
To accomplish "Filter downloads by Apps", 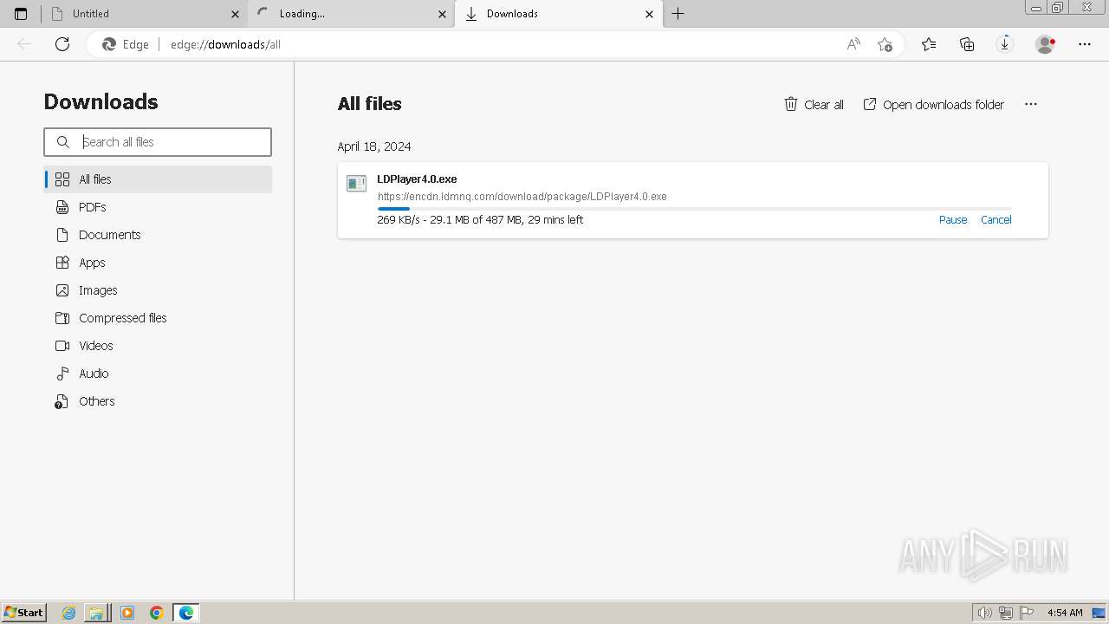I will [158, 263].
